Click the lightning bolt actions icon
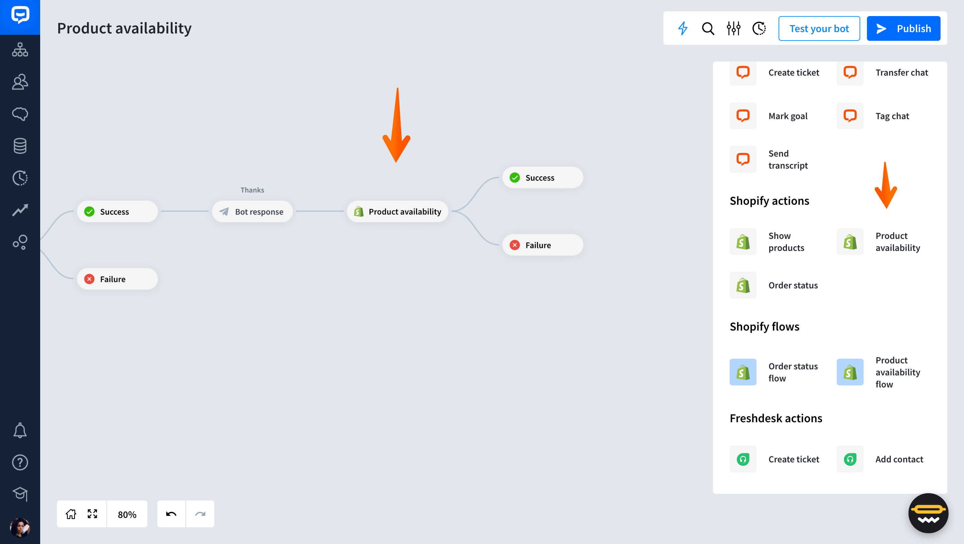Viewport: 964px width, 544px height. click(x=682, y=28)
